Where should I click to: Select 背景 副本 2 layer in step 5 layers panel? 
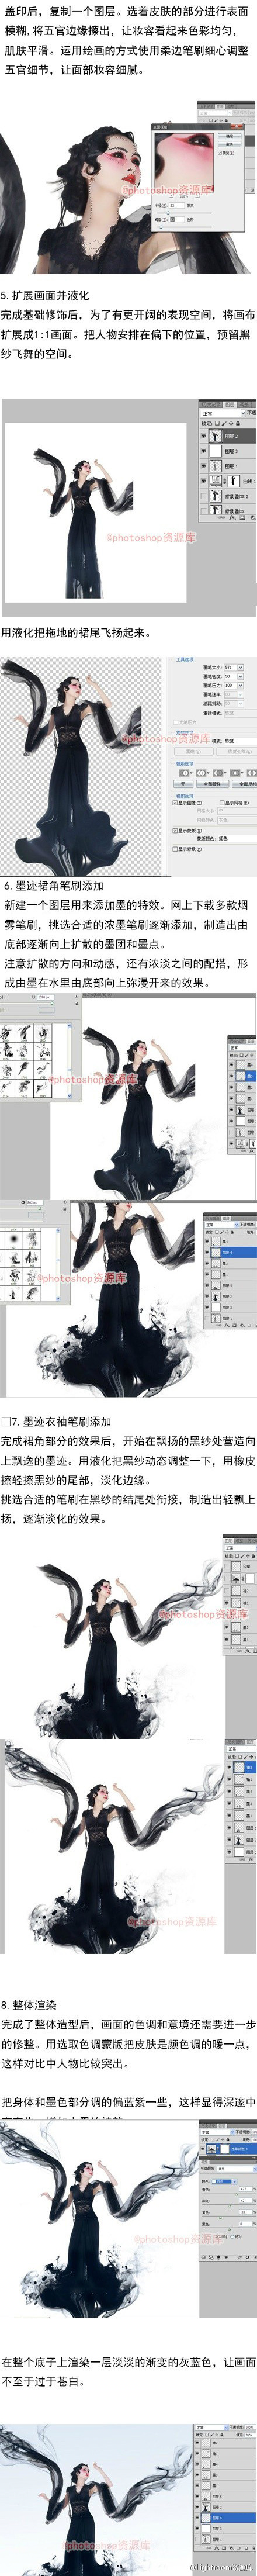point(228,497)
